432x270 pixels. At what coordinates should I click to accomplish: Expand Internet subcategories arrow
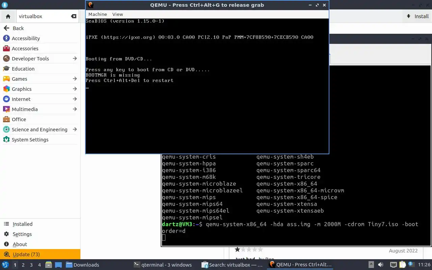[x=75, y=99]
